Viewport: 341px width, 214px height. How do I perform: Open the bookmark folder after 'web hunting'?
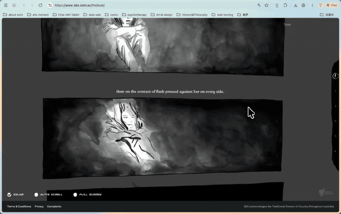click(x=243, y=15)
